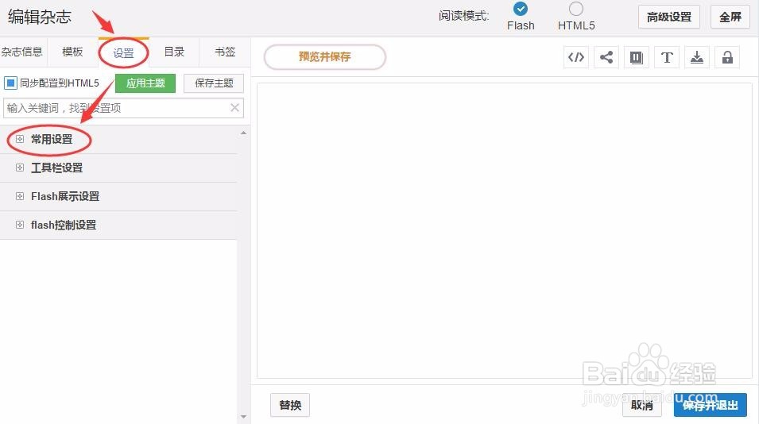Switch to 模板 tab
This screenshot has height=424, width=759.
tap(72, 52)
